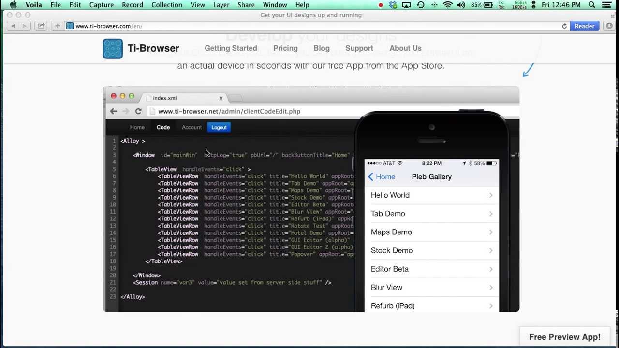Click the embedded browser reload icon
Viewport: 619px width, 348px height.
(138, 111)
